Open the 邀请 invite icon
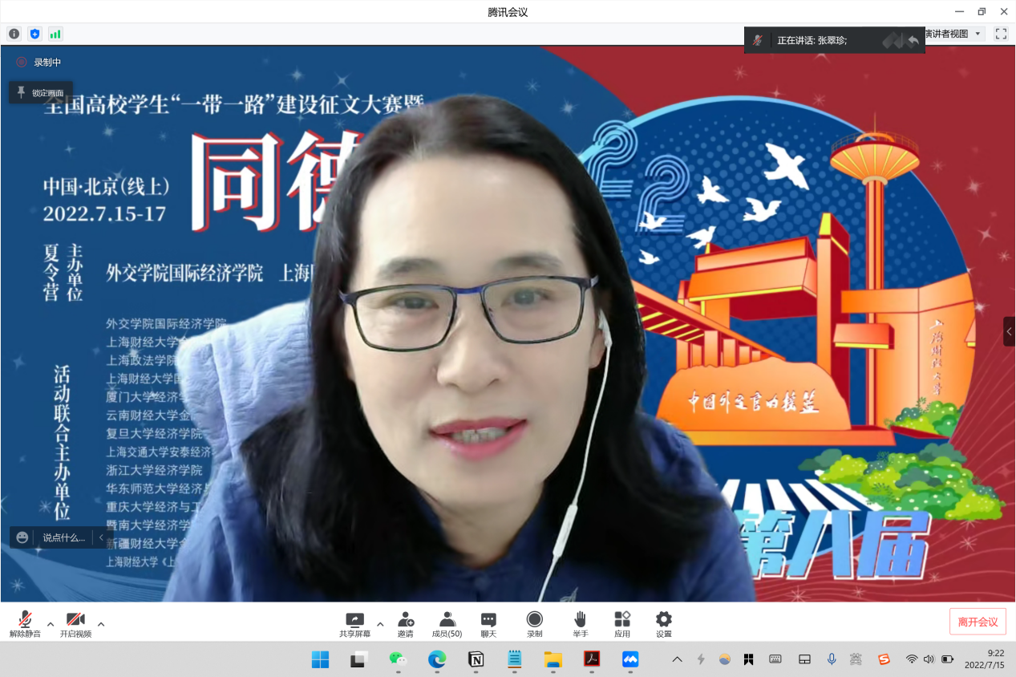The image size is (1016, 677). click(406, 623)
